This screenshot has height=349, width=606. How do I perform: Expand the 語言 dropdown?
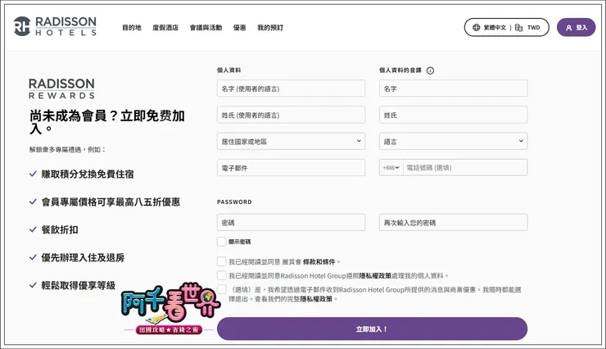(454, 142)
